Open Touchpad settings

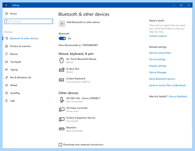pos(15,62)
